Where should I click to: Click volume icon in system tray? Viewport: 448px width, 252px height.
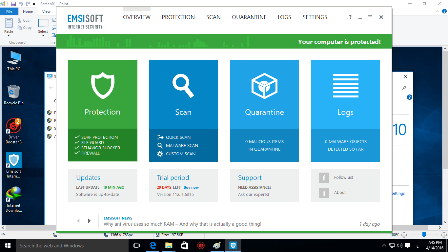(399, 245)
